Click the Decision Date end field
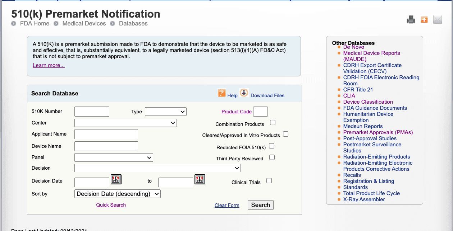Viewport: 453px width, 231px height. (x=175, y=182)
